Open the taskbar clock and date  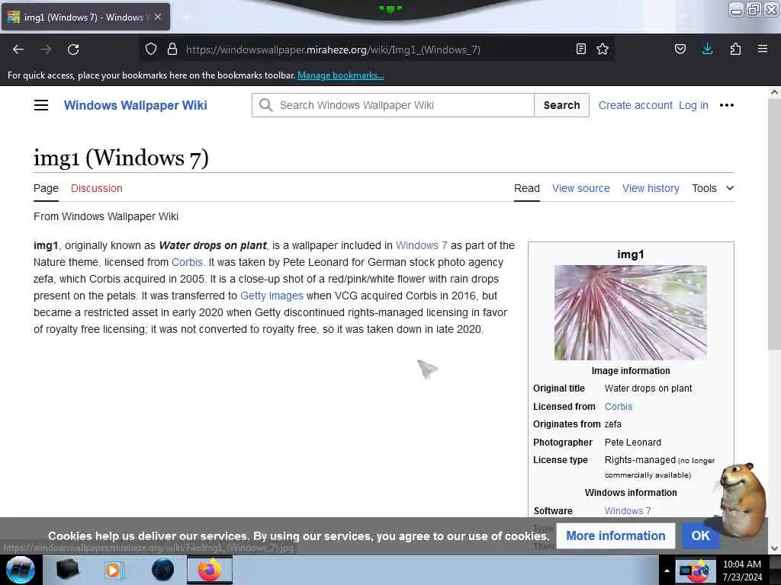coord(742,571)
